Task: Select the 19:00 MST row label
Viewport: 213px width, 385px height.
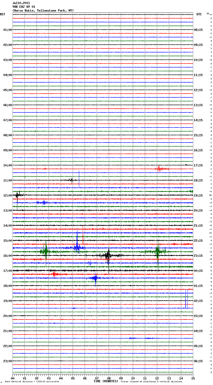Action: tap(8, 301)
